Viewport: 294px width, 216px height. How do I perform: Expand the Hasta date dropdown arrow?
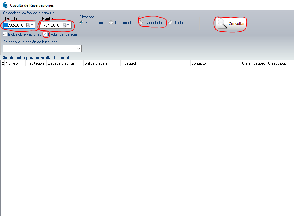[68, 25]
